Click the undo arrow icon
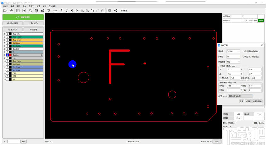Image resolution: width=266 pixels, height=145 pixels. (92, 11)
